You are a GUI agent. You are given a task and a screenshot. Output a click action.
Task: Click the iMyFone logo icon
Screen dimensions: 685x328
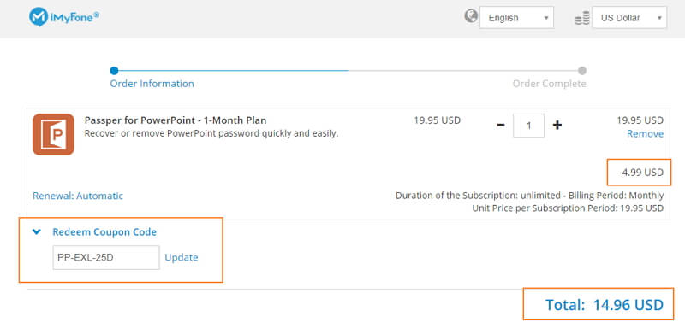pyautogui.click(x=39, y=17)
